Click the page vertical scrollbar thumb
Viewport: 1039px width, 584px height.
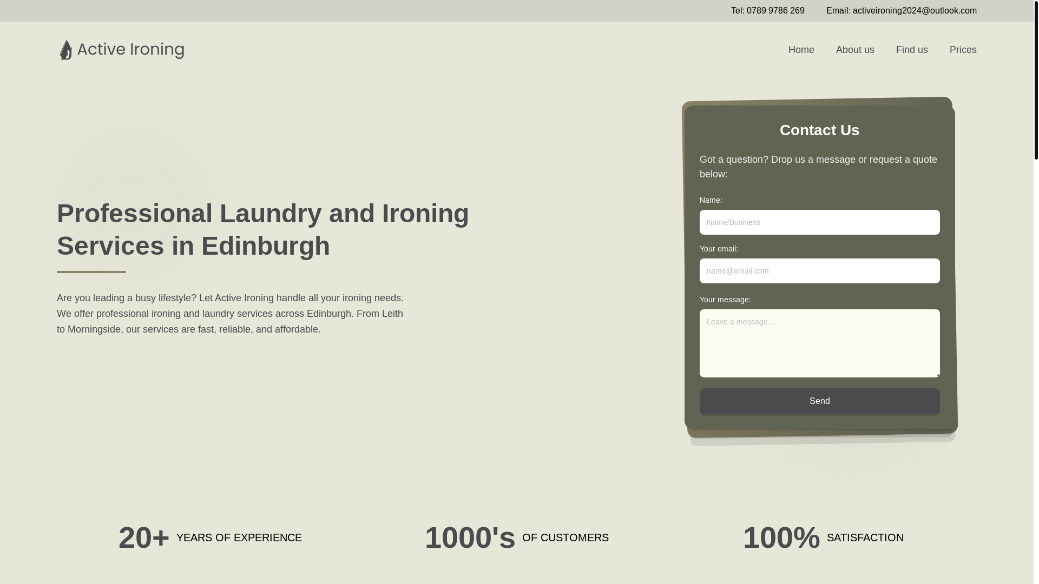click(1036, 80)
